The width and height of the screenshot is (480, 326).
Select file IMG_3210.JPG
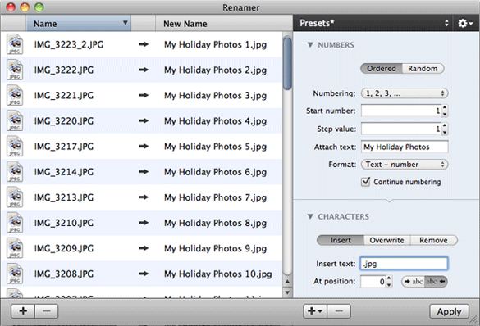click(x=64, y=223)
